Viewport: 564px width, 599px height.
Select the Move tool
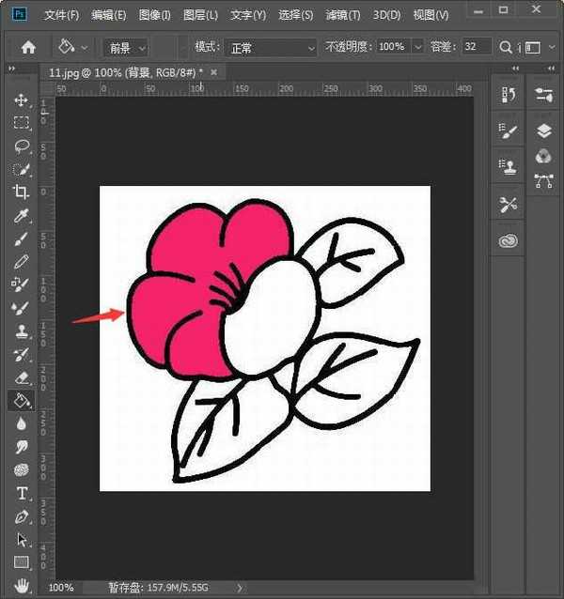[21, 100]
